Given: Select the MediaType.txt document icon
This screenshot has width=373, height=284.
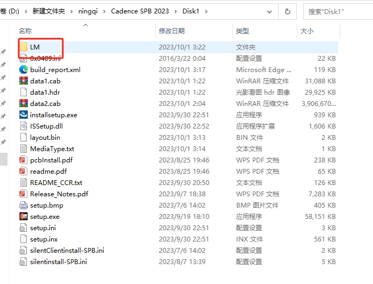Looking at the screenshot, I should coord(24,148).
